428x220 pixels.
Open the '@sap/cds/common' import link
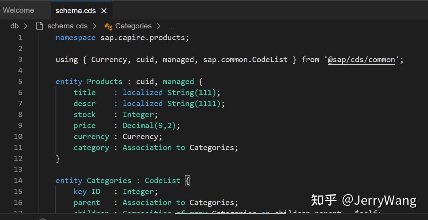tap(361, 60)
